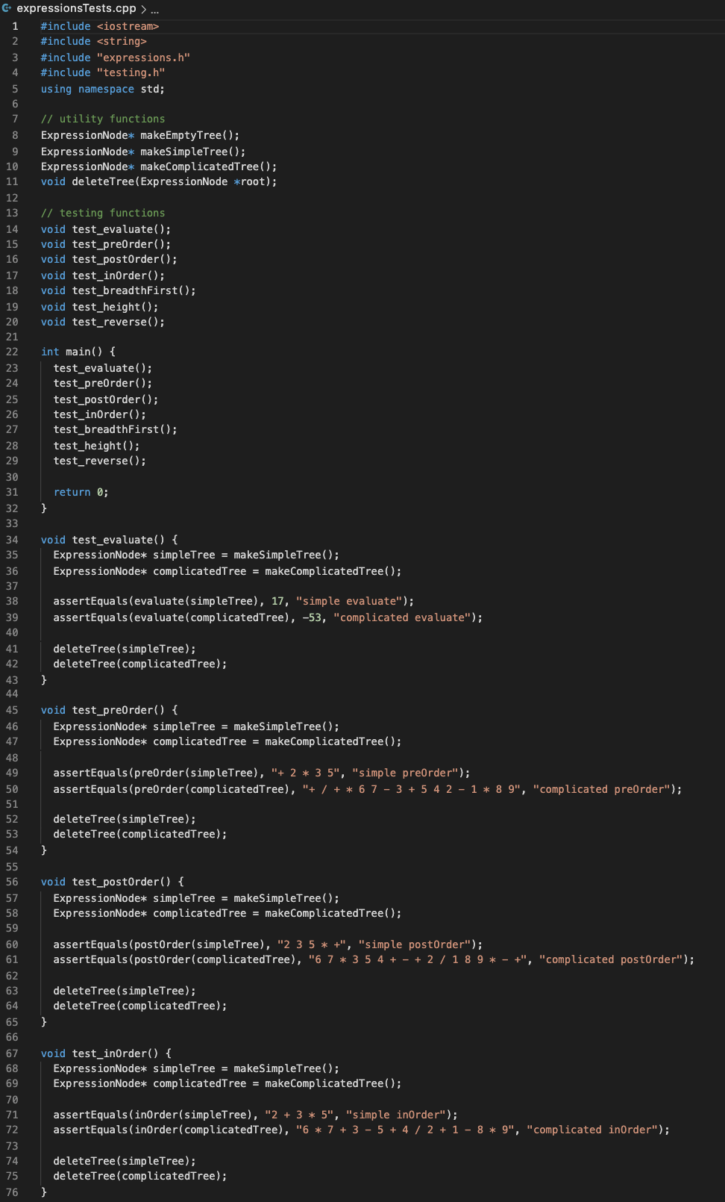Click the '// testing functions' comment

[x=103, y=213]
